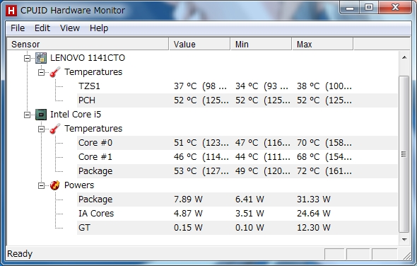Click the Ready status bar text

click(x=20, y=254)
